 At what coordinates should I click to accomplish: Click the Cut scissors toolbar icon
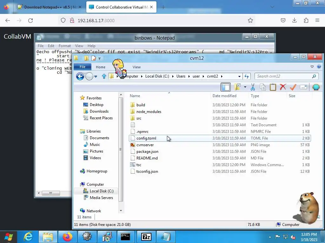click(252, 87)
